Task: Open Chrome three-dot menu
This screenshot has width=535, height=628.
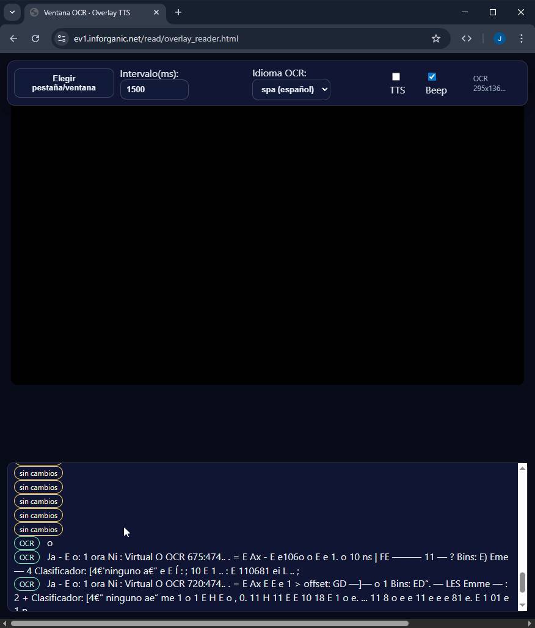Action: (x=521, y=38)
